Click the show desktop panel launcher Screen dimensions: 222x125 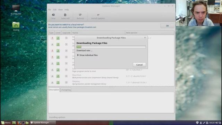coord(14,123)
